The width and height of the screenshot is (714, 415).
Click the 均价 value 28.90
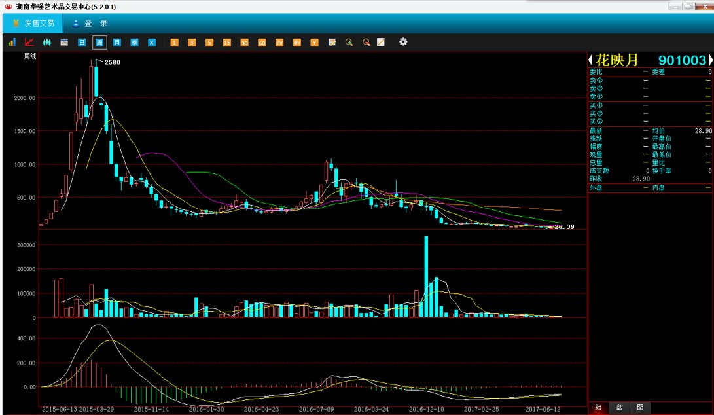(x=703, y=131)
